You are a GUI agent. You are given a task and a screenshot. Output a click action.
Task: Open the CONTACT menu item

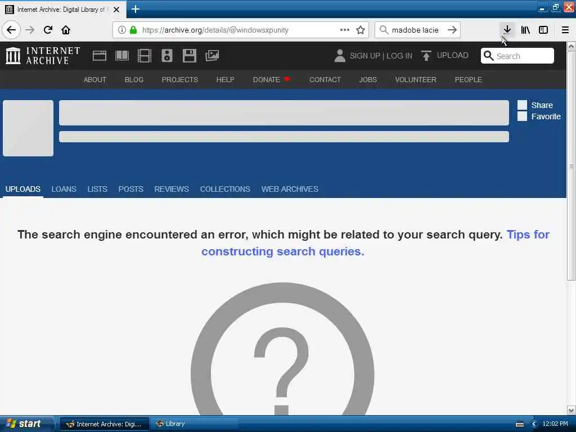pos(325,80)
